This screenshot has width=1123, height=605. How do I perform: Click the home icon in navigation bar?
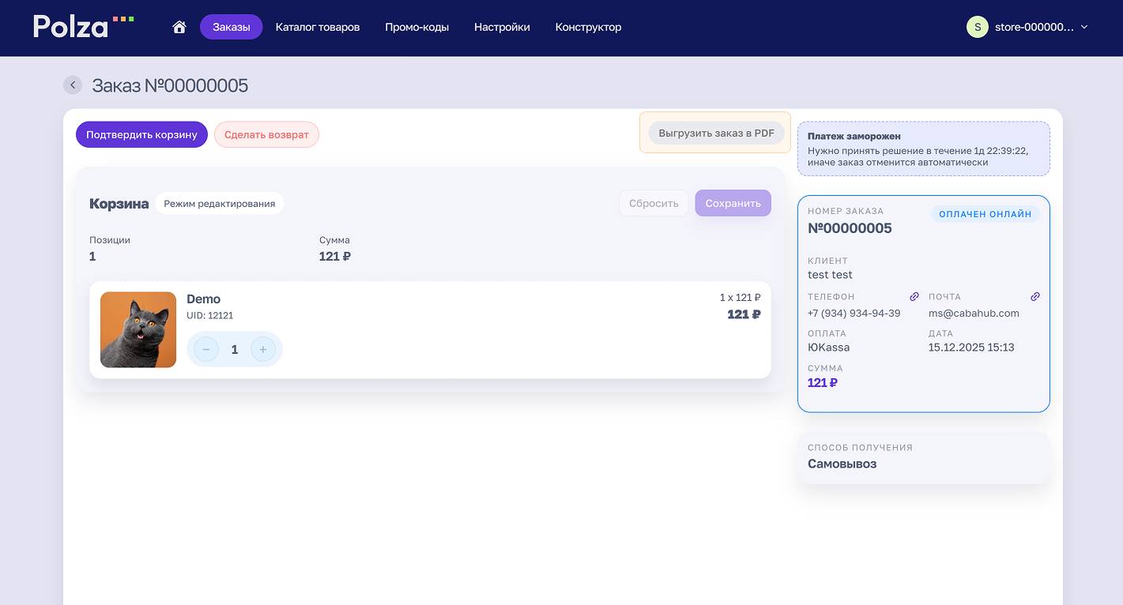[x=179, y=27]
